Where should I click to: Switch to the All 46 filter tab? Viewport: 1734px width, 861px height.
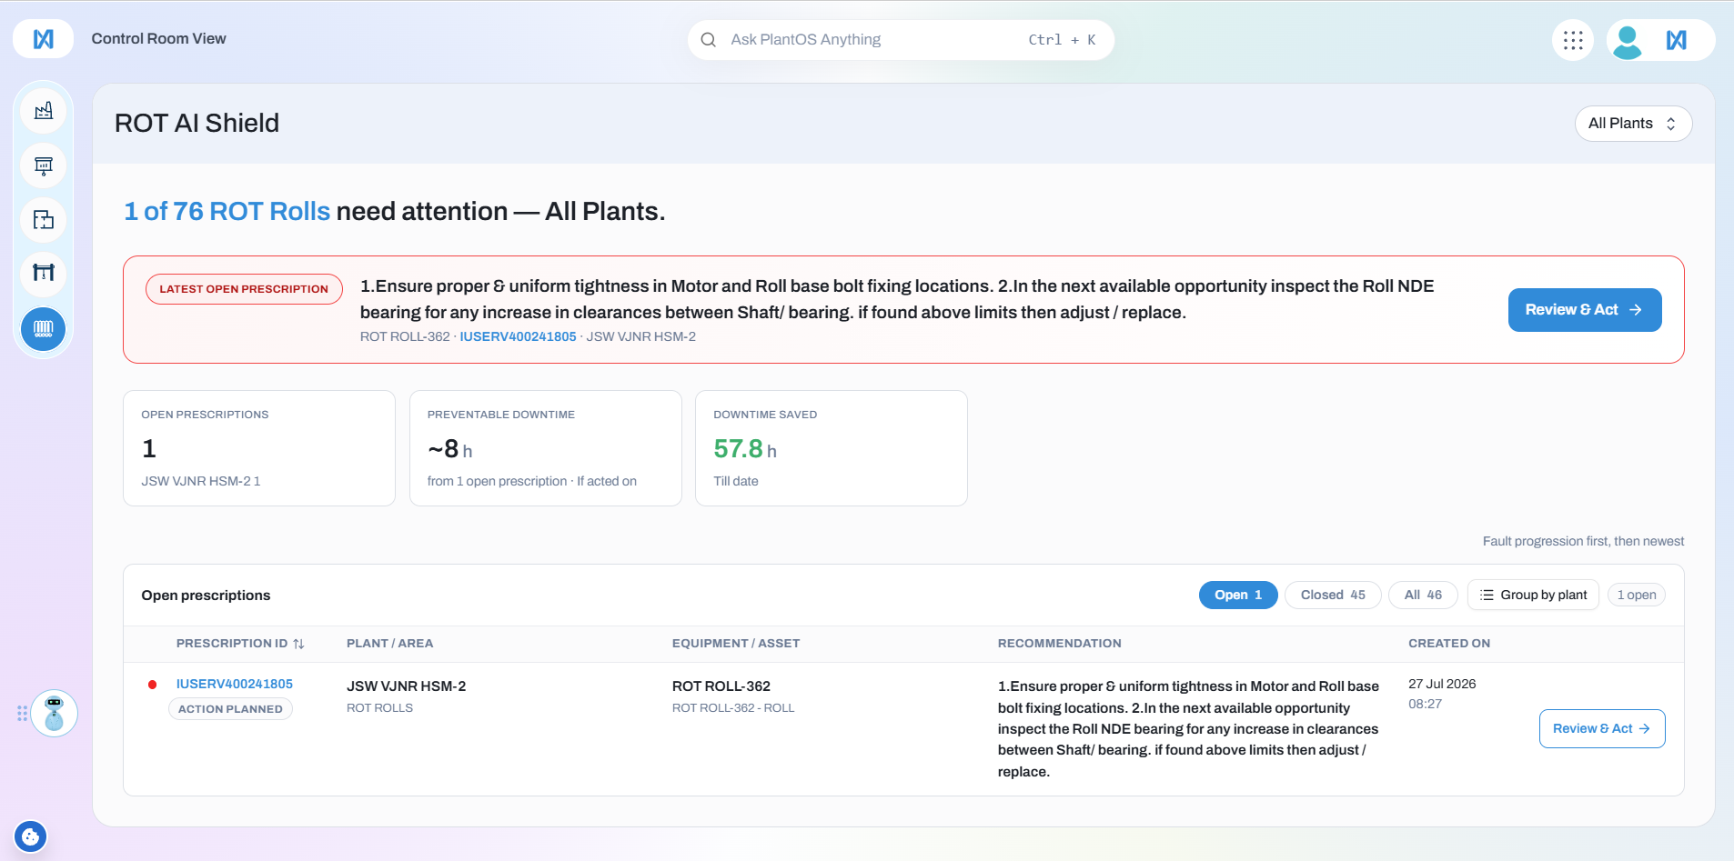(x=1423, y=595)
